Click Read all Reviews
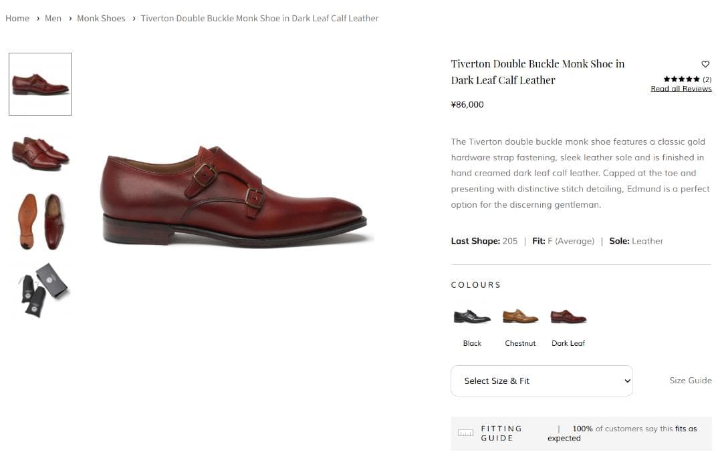 pyautogui.click(x=681, y=87)
